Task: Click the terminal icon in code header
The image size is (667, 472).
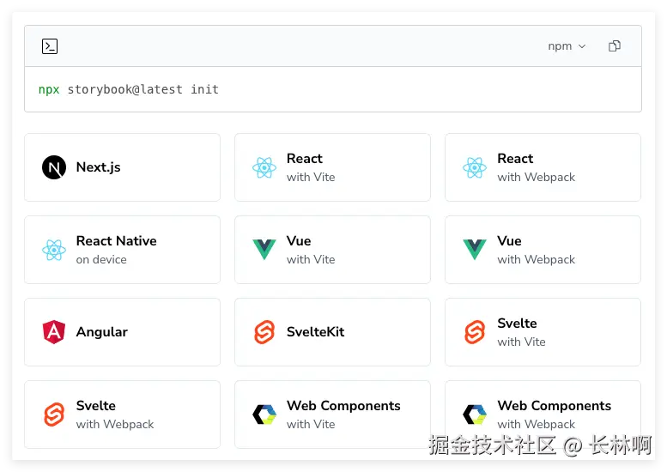Action: pos(50,46)
